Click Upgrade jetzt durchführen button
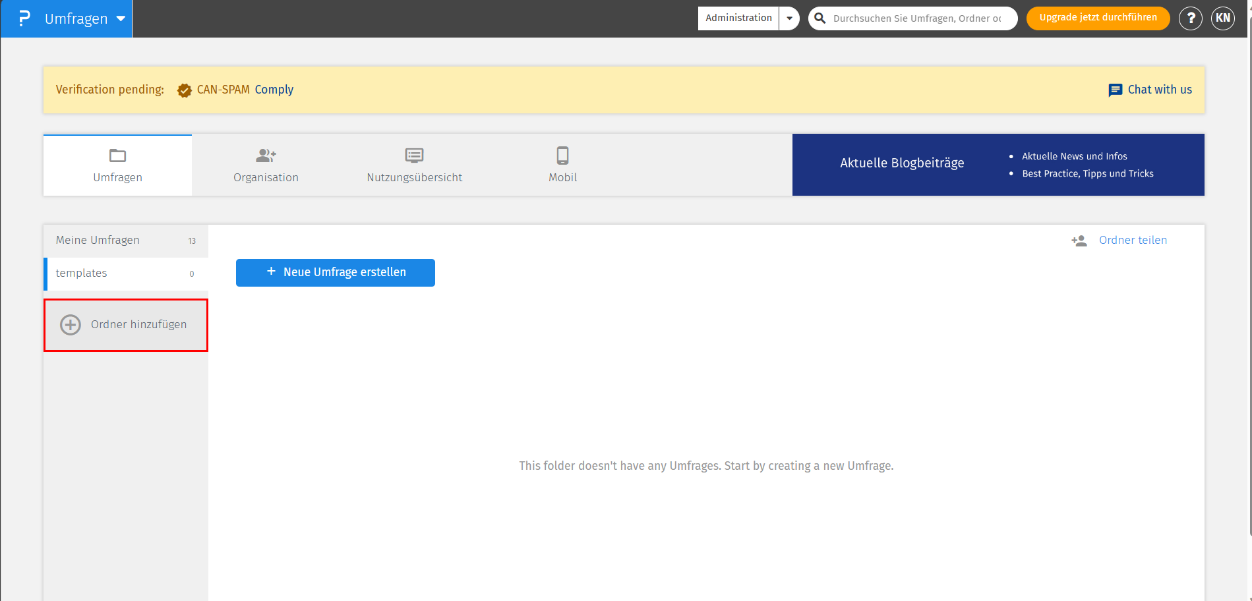Screen dimensions: 1252x601 (1098, 18)
